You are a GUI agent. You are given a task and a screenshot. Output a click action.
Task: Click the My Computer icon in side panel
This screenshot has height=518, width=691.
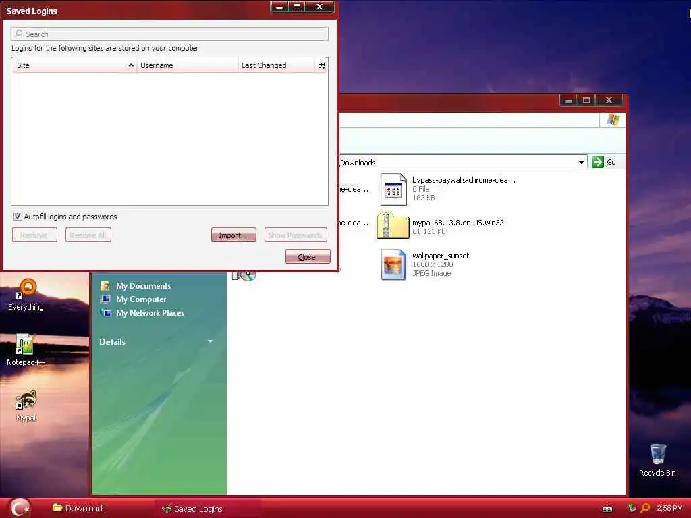coord(105,299)
